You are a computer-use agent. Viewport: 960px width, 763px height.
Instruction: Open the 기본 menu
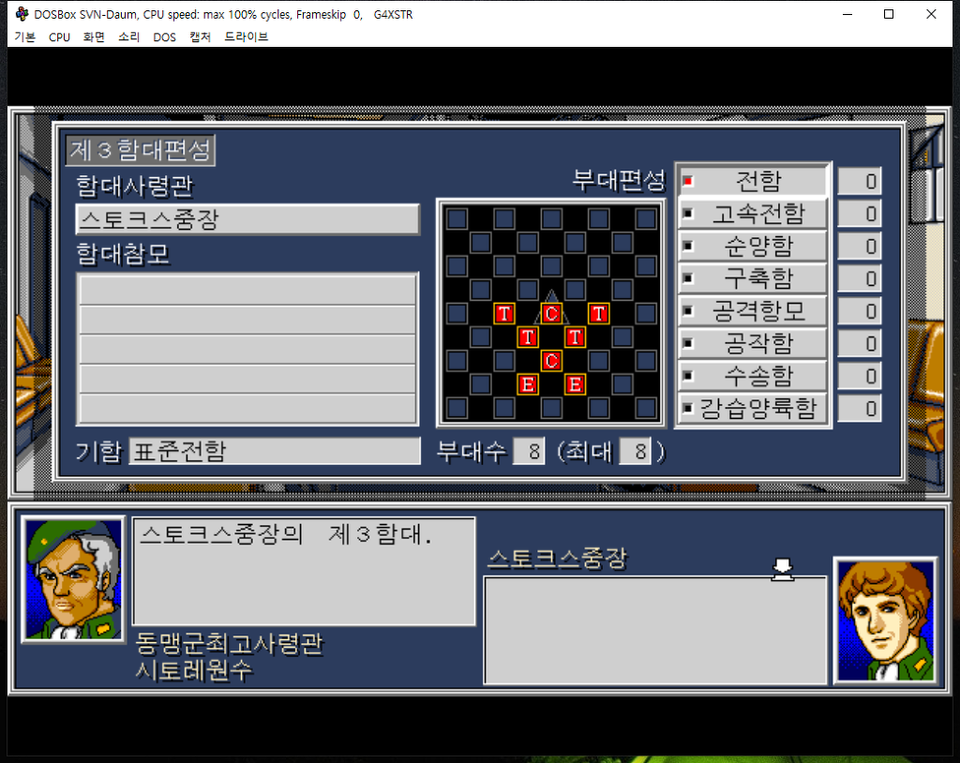point(25,37)
